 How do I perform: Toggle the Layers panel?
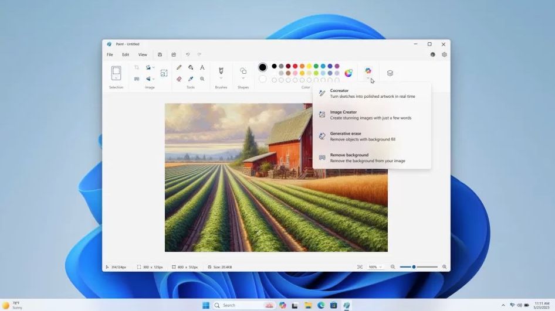[390, 73]
